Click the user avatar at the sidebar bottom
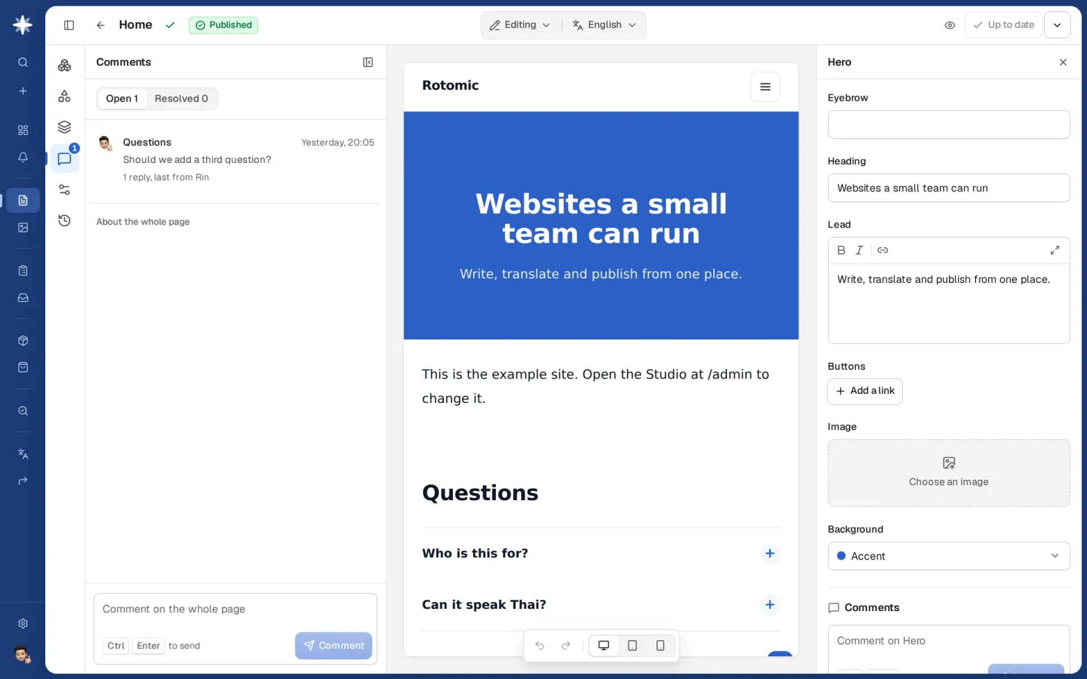The image size is (1087, 679). 22,654
